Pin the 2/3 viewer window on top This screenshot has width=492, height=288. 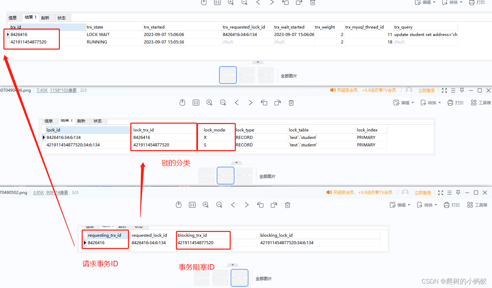coord(462,90)
